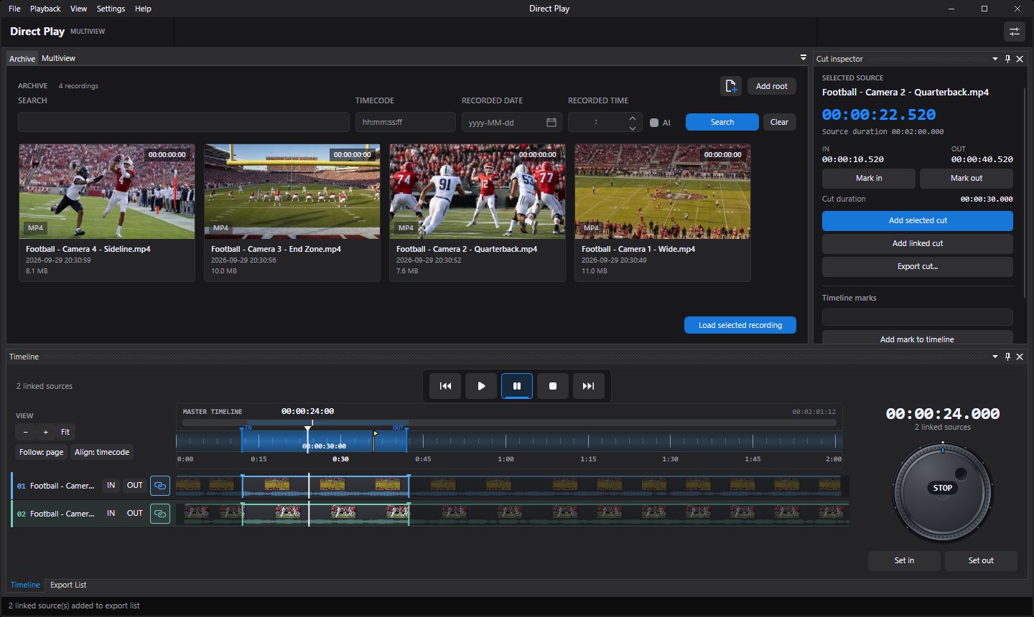Click the Set in button
Screen dimensions: 1034x617
click(904, 560)
